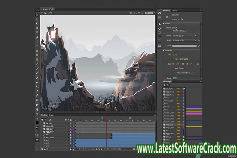Screen dimensions: 237x158
Task: Open the Output tab
Action: (51, 115)
